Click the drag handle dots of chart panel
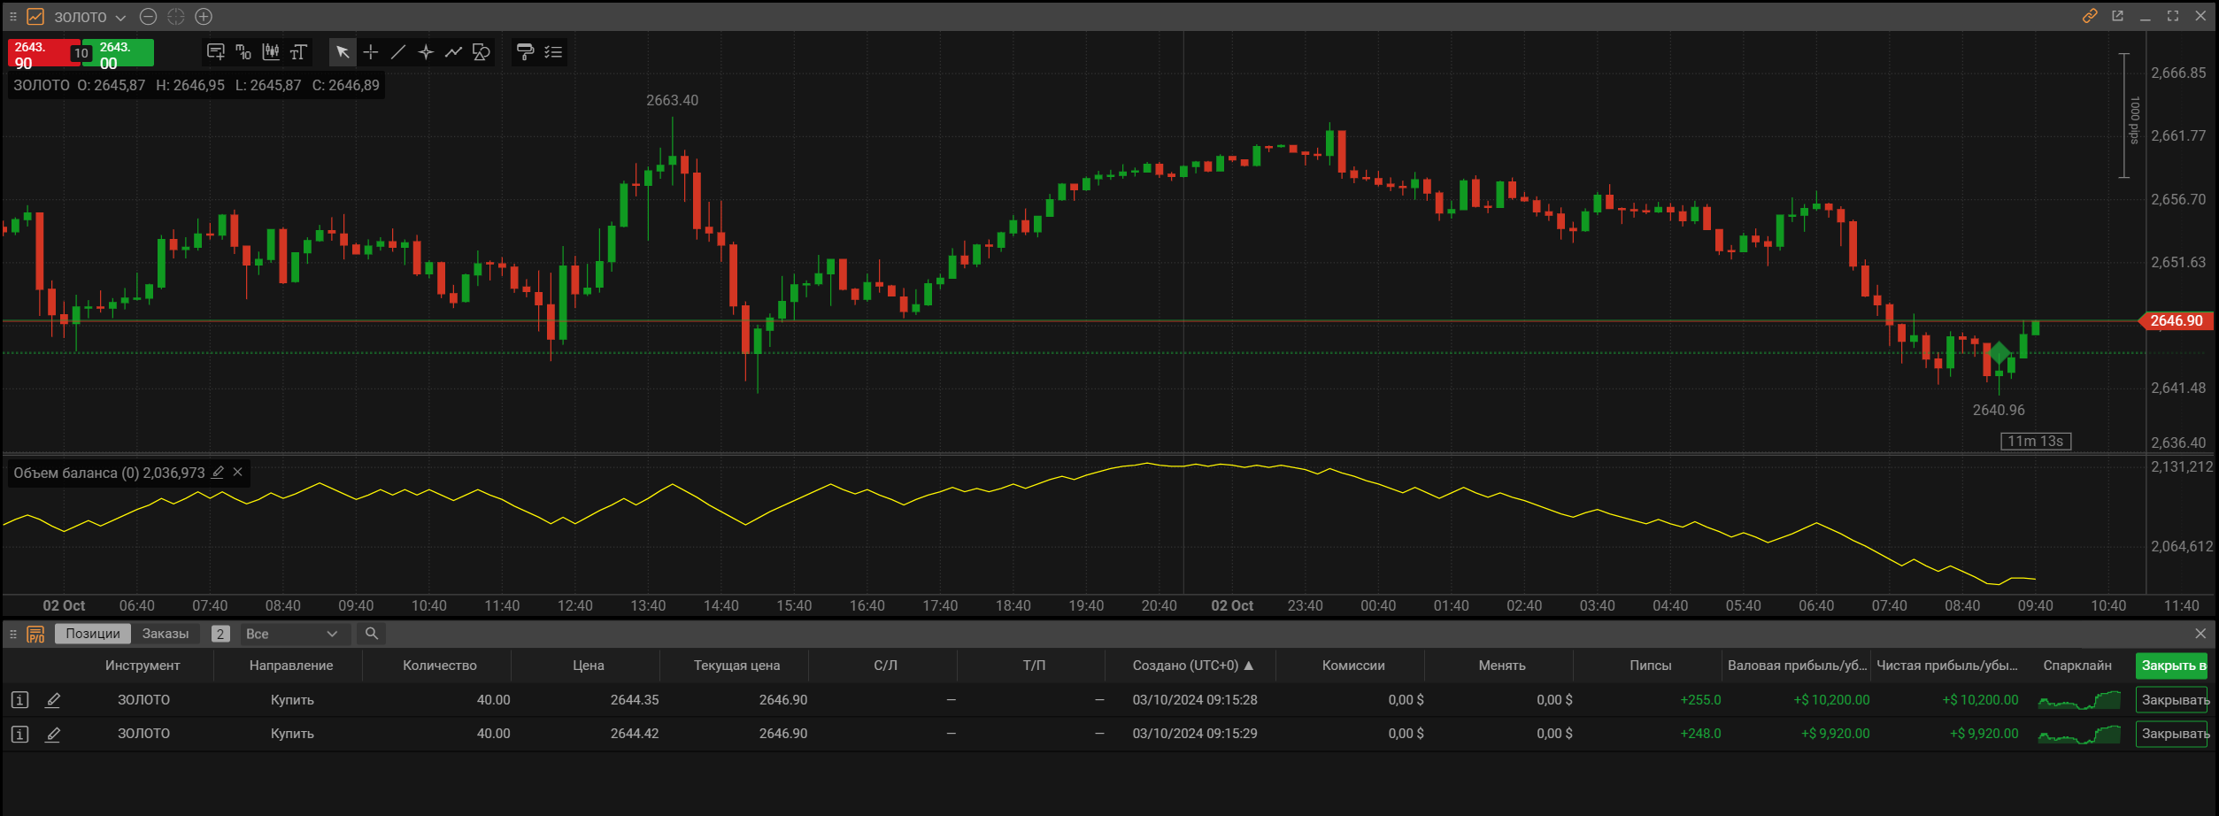The height and width of the screenshot is (816, 2219). click(13, 17)
